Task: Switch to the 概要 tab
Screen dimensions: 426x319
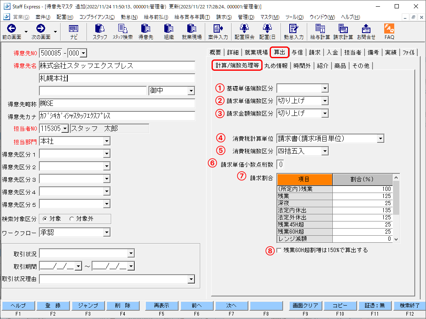Action: coord(215,52)
